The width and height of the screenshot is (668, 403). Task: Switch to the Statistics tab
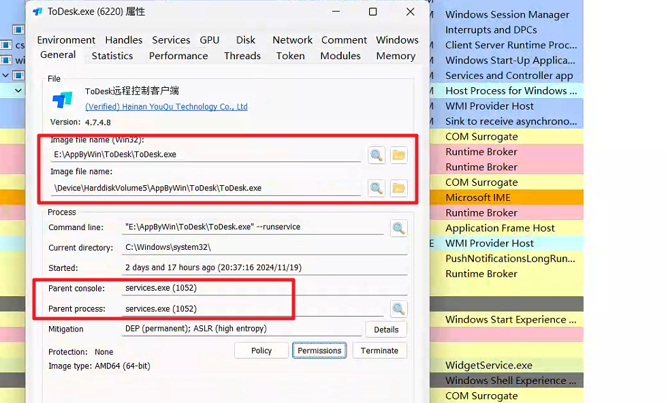pyautogui.click(x=112, y=56)
